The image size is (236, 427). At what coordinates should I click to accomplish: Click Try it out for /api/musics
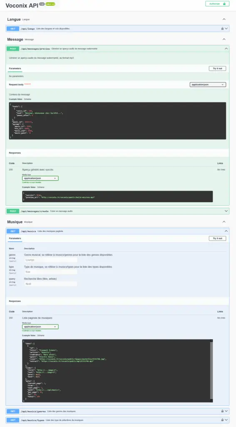[217, 238]
